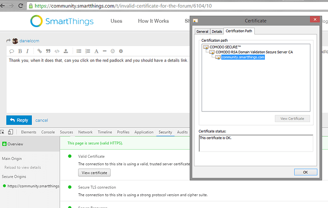Reload the page with the refresh icon
Image resolution: width=328 pixels, height=208 pixels.
pos(20,6)
